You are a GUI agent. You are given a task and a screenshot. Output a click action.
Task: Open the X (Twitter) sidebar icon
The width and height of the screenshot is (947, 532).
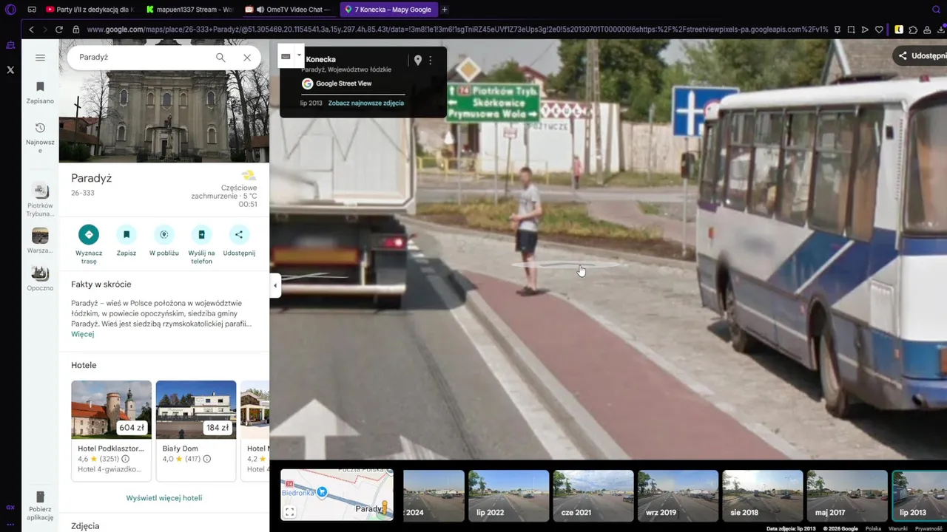point(10,69)
